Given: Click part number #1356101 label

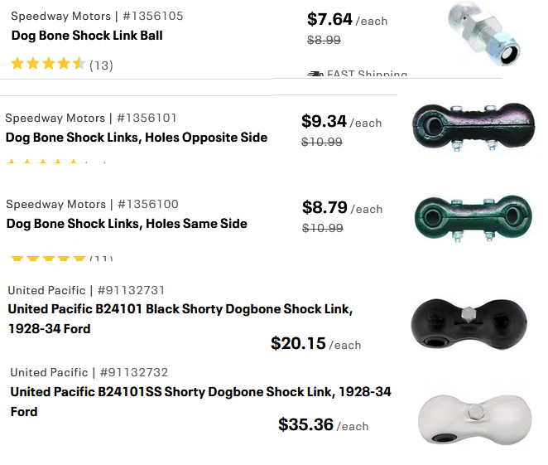Looking at the screenshot, I should (147, 118).
